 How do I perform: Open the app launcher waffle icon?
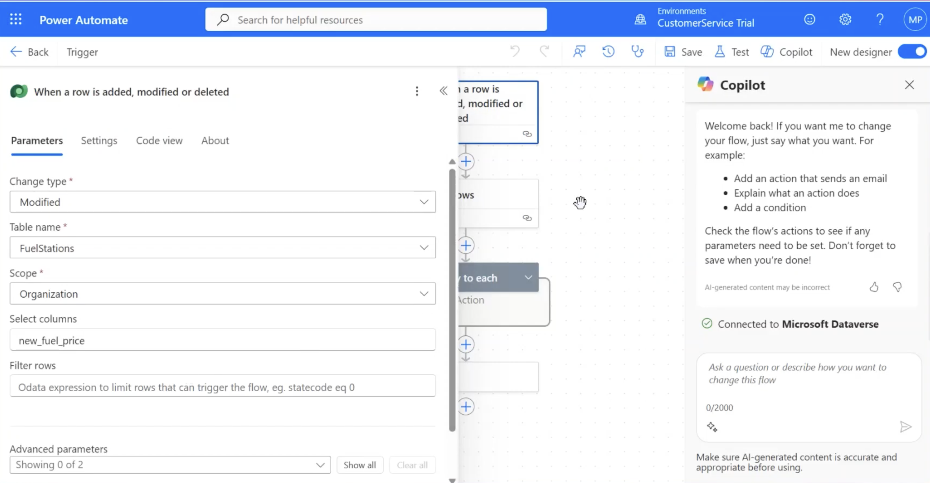15,19
